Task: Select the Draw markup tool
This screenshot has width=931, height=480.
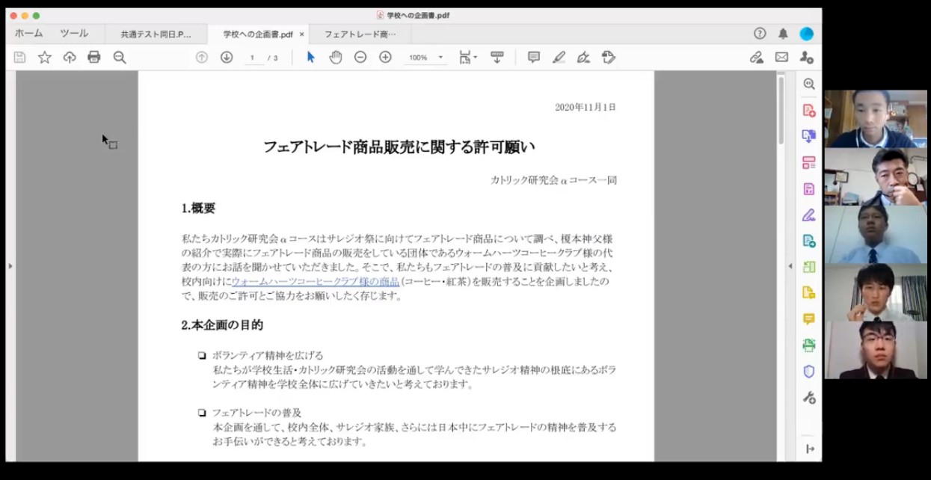Action: [x=583, y=58]
